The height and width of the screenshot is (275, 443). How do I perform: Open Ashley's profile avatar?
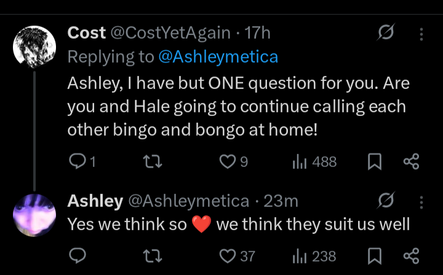pyautogui.click(x=34, y=214)
